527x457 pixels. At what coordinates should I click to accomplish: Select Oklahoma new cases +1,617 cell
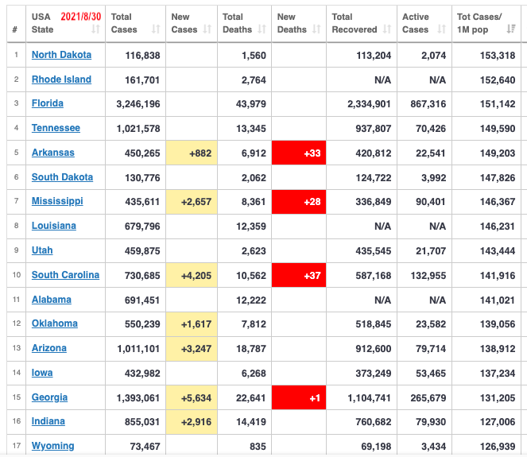192,324
